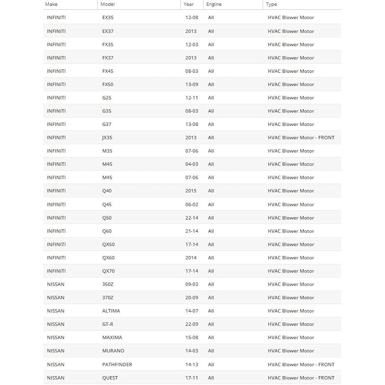Select the QUEST Blower Motor FRONT cell
This screenshot has height=385, width=385.
coord(301,378)
